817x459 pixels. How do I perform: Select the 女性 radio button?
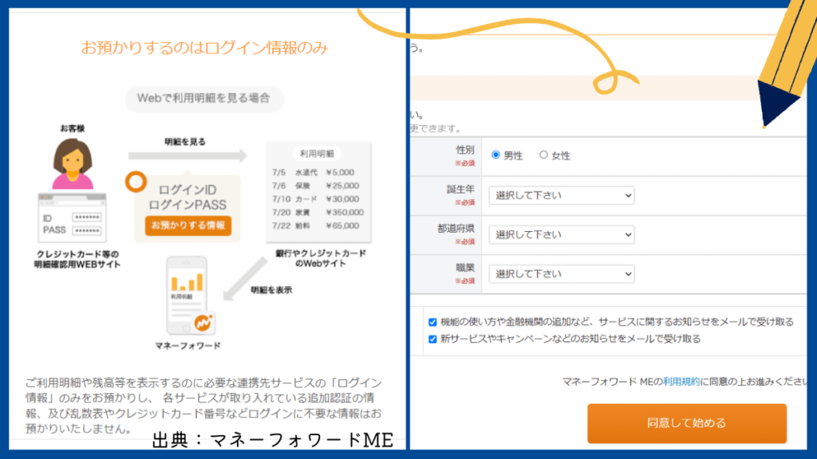pyautogui.click(x=543, y=155)
